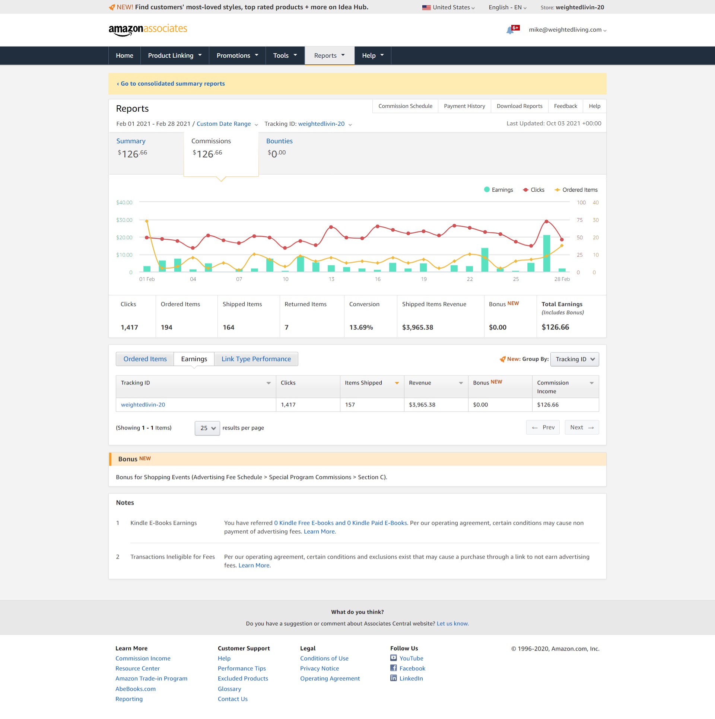Open Payment History
This screenshot has width=715, height=719.
click(464, 106)
